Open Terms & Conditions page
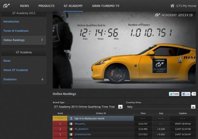The width and height of the screenshot is (198, 139). pos(16,31)
